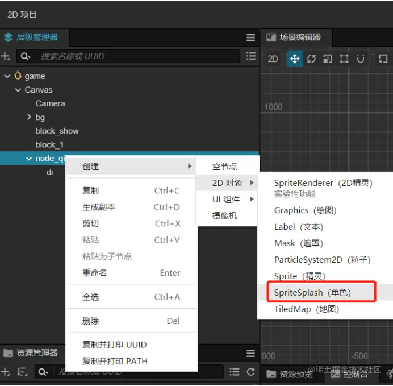Screen dimensions: 393x386
Task: Open the UI 组件 submenu
Action: (x=227, y=200)
